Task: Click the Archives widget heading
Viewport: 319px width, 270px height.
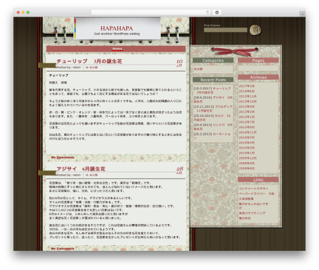Action: (x=258, y=77)
